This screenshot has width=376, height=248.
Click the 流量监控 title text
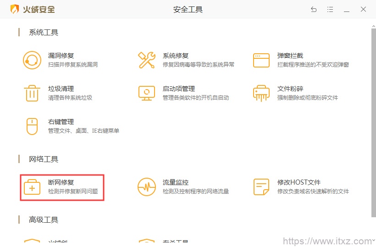coord(176,182)
